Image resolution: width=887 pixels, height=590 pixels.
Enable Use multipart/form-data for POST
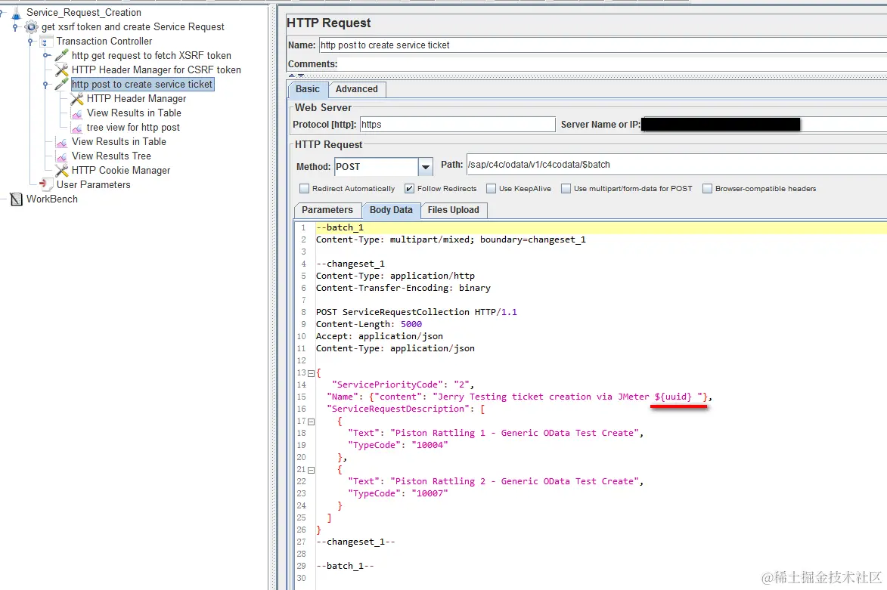[566, 189]
